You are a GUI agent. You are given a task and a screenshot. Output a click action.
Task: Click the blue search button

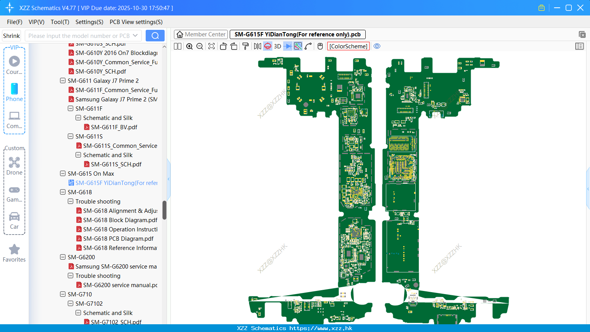[x=155, y=36]
